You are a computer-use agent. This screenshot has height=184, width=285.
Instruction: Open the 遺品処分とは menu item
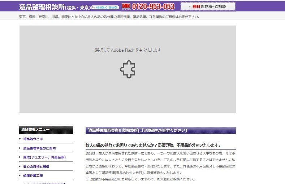(x=33, y=139)
